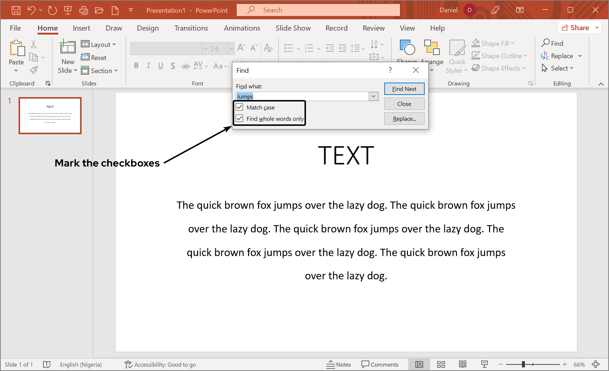Viewport: 609px width, 371px height.
Task: Click the Undo arrow icon
Action: [x=32, y=10]
